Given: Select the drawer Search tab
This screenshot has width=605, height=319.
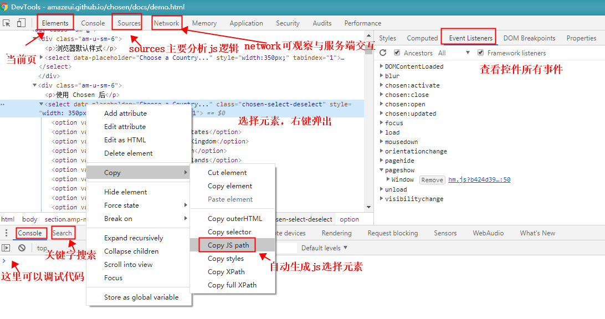Looking at the screenshot, I should point(62,233).
